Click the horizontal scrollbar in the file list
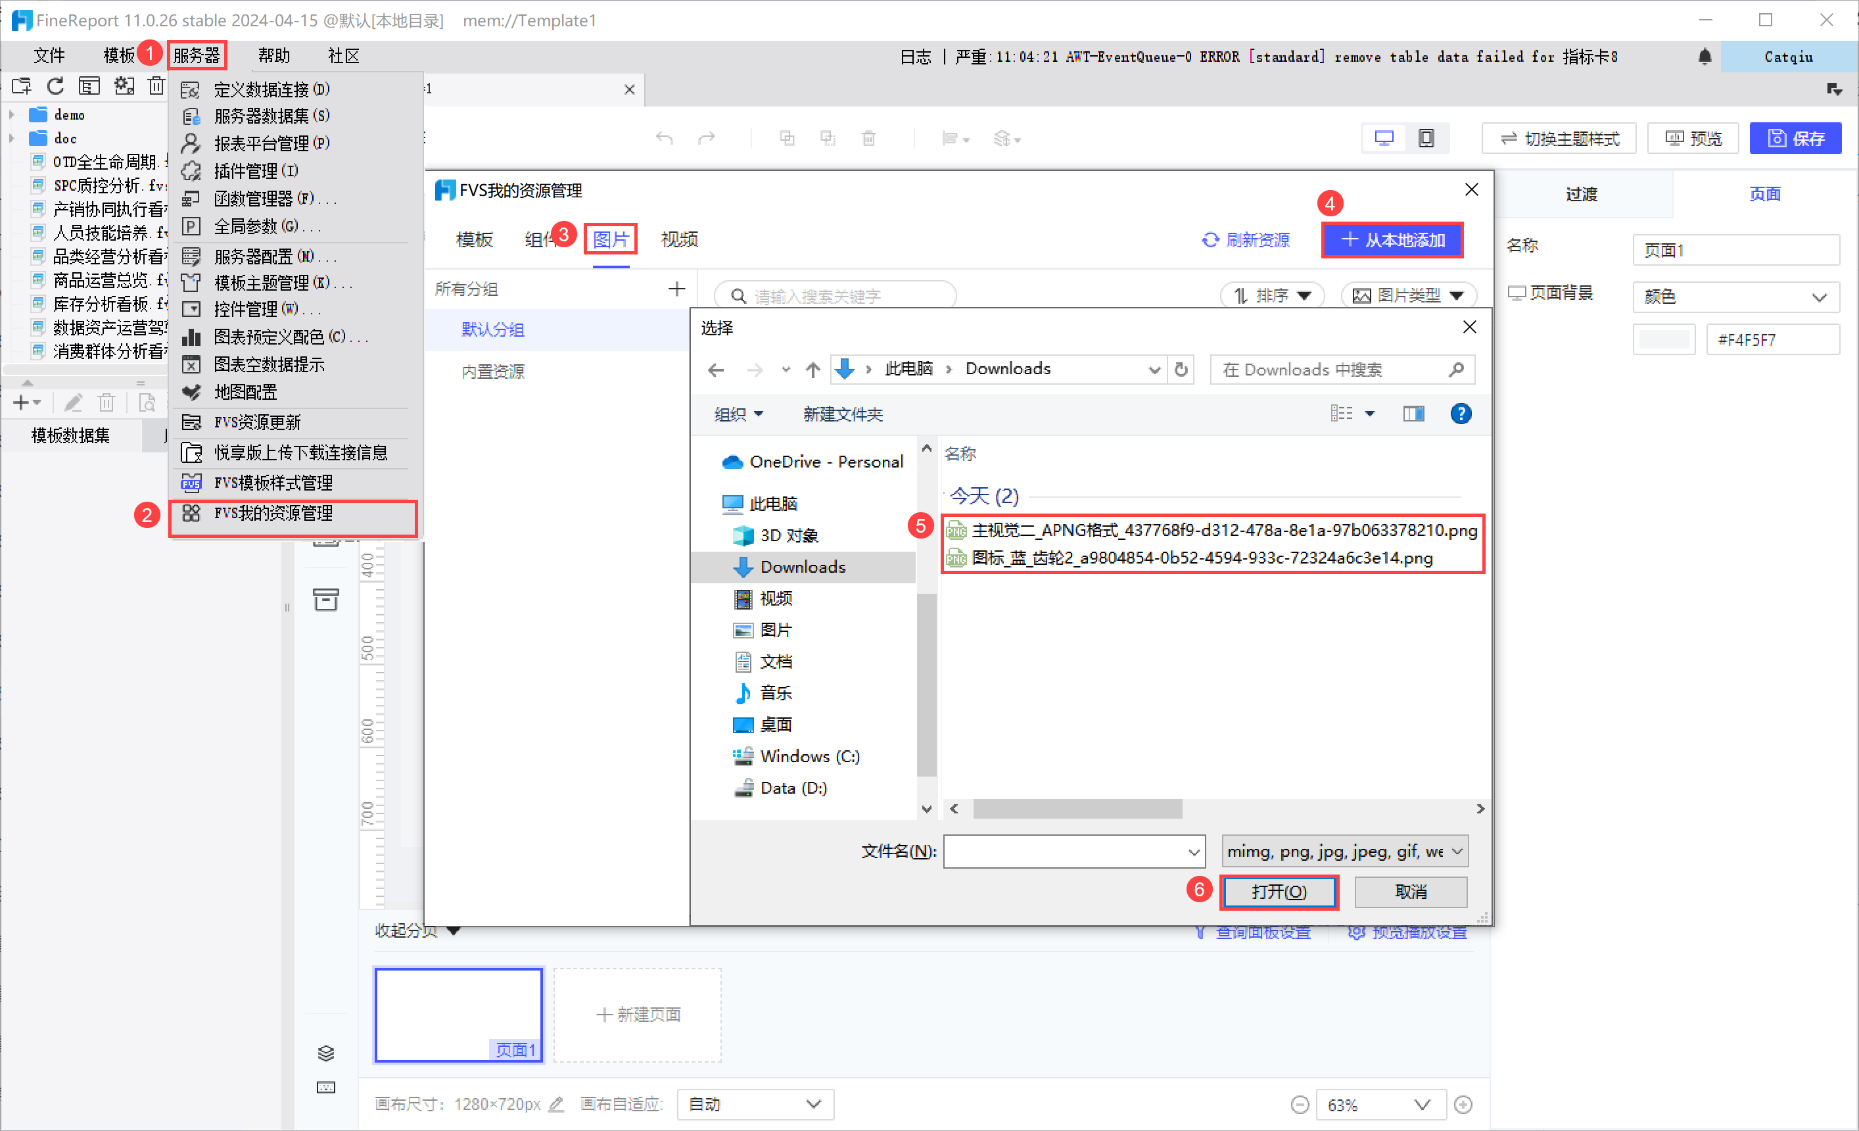The width and height of the screenshot is (1859, 1131). click(1077, 809)
